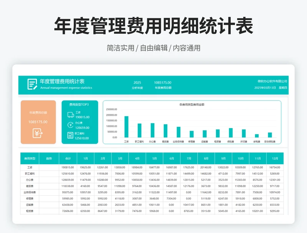Click the main title 年度管理费用明细统计表

154,26
